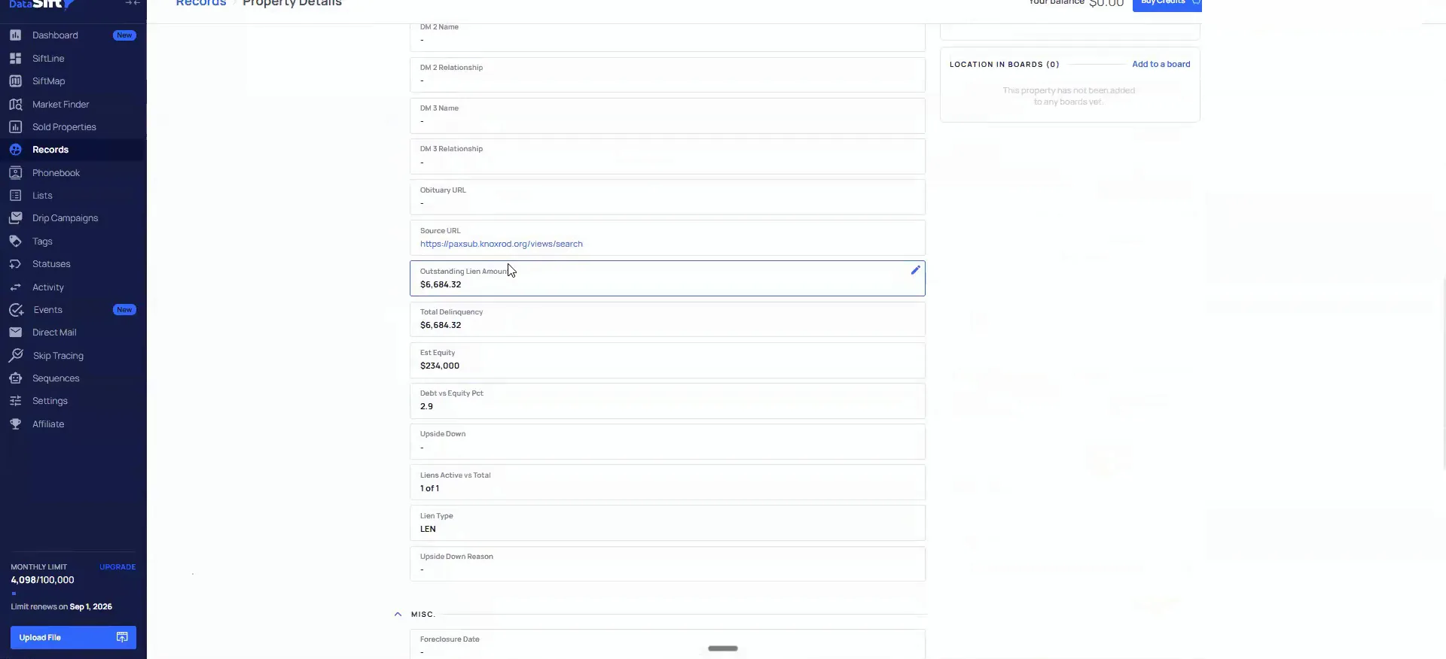
Task: Open Market Finder page
Action: pyautogui.click(x=61, y=105)
